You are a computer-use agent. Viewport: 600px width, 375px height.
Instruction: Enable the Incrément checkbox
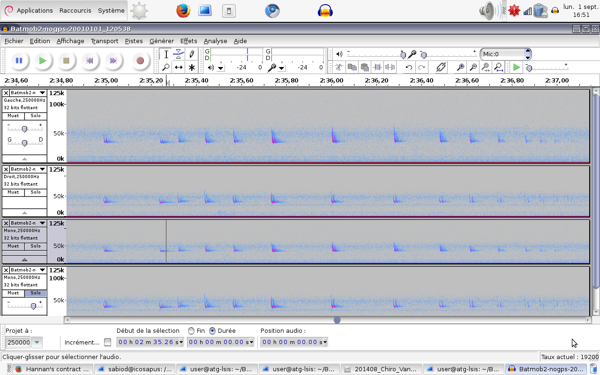(108, 342)
